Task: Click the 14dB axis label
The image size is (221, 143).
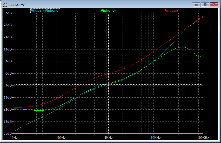Action: tap(8, 49)
